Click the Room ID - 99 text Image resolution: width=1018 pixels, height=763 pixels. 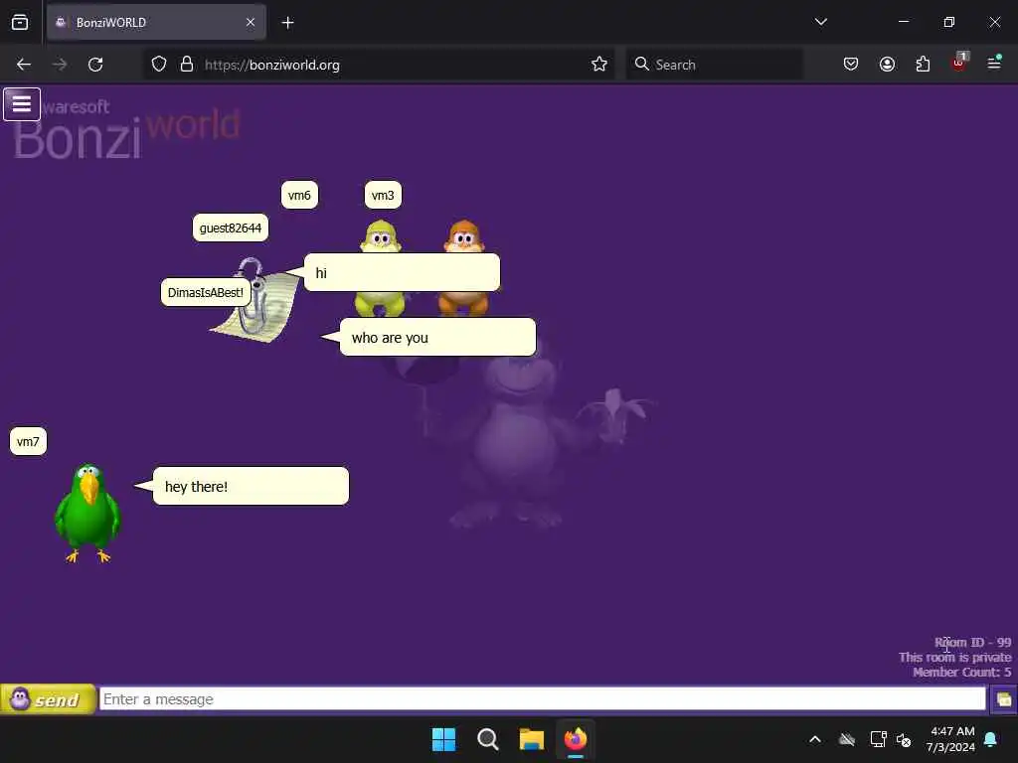click(972, 643)
